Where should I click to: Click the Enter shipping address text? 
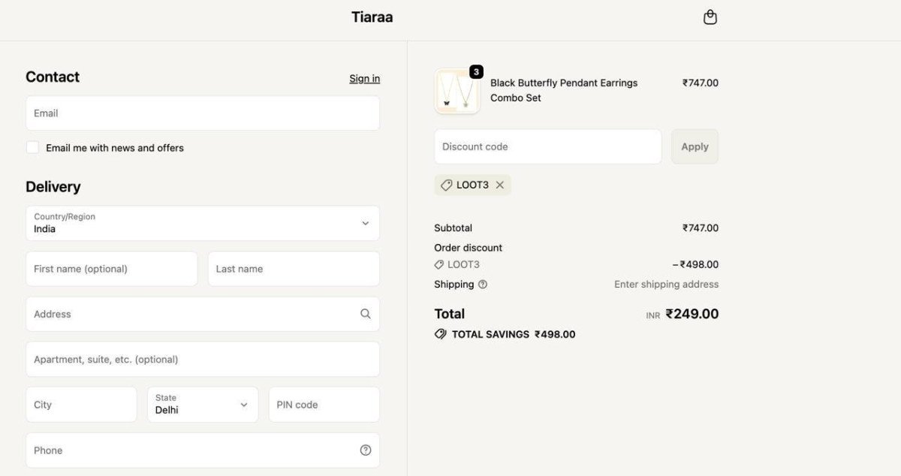point(666,284)
